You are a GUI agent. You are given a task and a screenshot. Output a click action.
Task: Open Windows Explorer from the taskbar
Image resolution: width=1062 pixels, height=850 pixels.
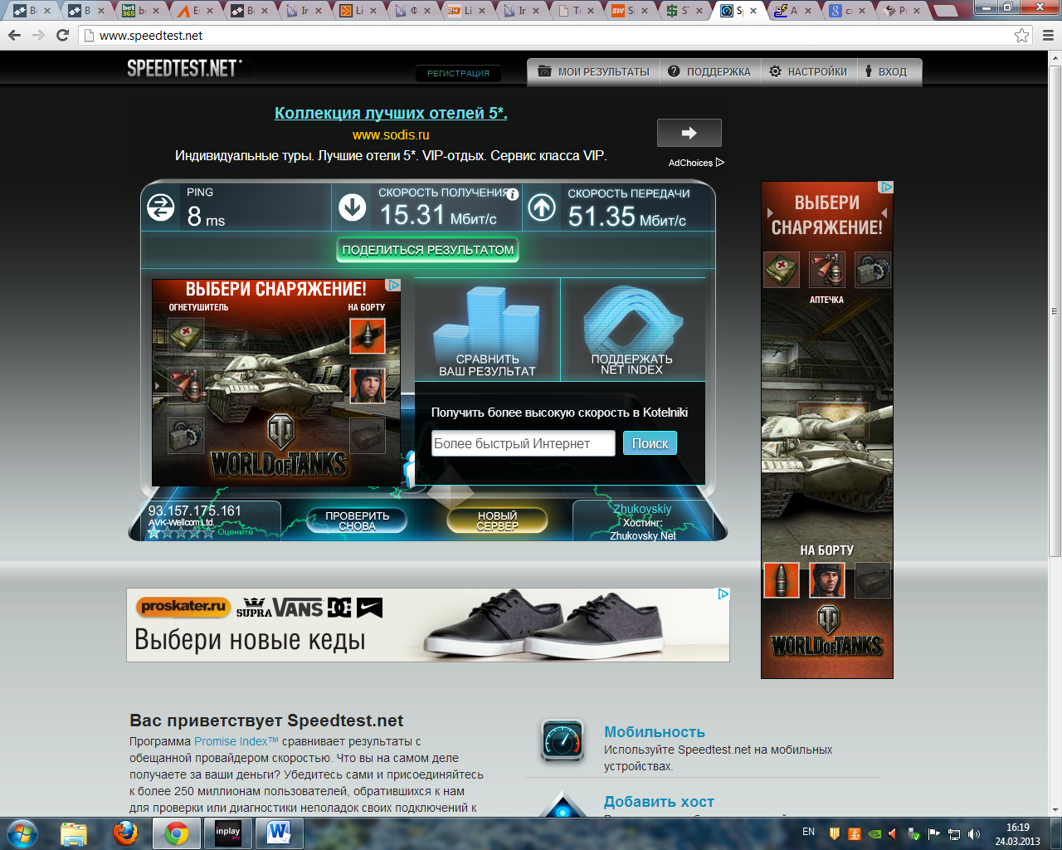(74, 833)
